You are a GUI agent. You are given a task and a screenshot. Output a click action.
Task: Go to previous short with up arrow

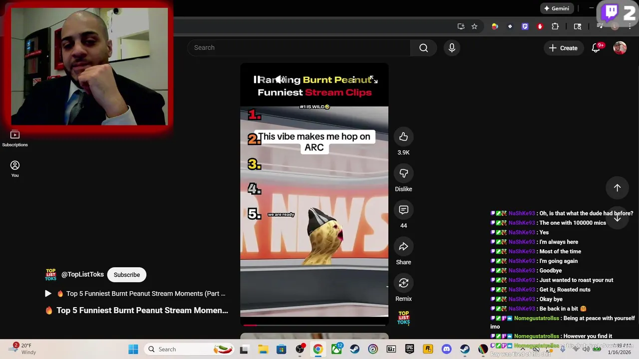click(x=617, y=187)
